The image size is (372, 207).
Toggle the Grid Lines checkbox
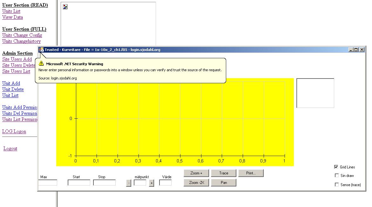[x=336, y=167]
